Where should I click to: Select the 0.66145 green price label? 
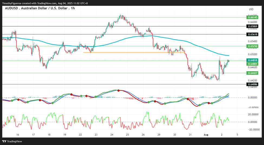[x=252, y=17]
